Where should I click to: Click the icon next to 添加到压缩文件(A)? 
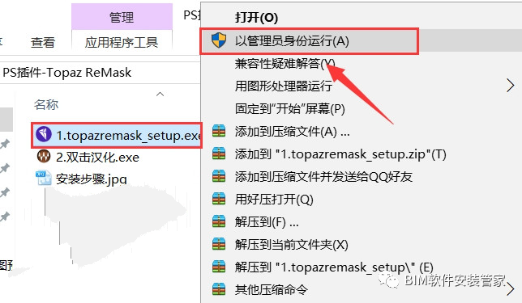tap(219, 131)
